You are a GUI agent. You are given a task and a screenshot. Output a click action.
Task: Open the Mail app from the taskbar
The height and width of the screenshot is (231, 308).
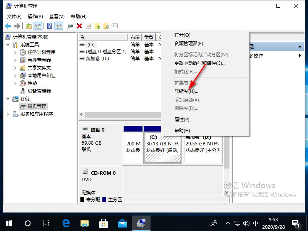point(122,223)
